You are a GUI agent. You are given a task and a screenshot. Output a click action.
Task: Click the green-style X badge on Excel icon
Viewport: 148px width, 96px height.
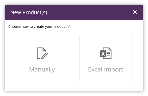point(103,54)
